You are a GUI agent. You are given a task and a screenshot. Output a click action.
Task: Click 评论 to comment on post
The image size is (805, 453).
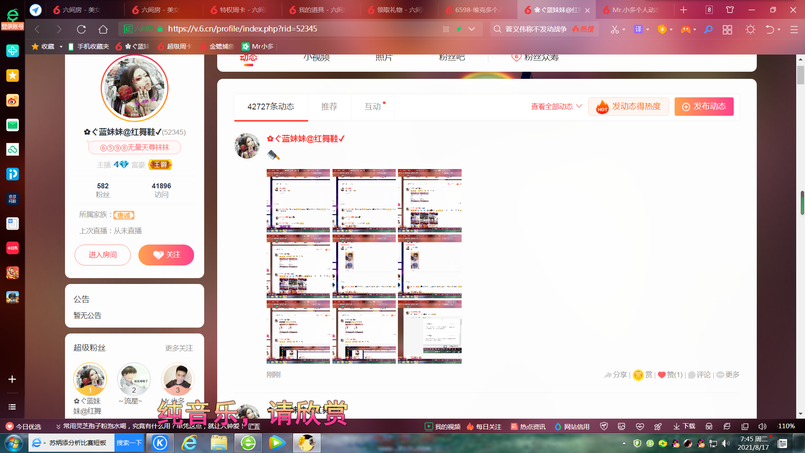[x=699, y=375]
